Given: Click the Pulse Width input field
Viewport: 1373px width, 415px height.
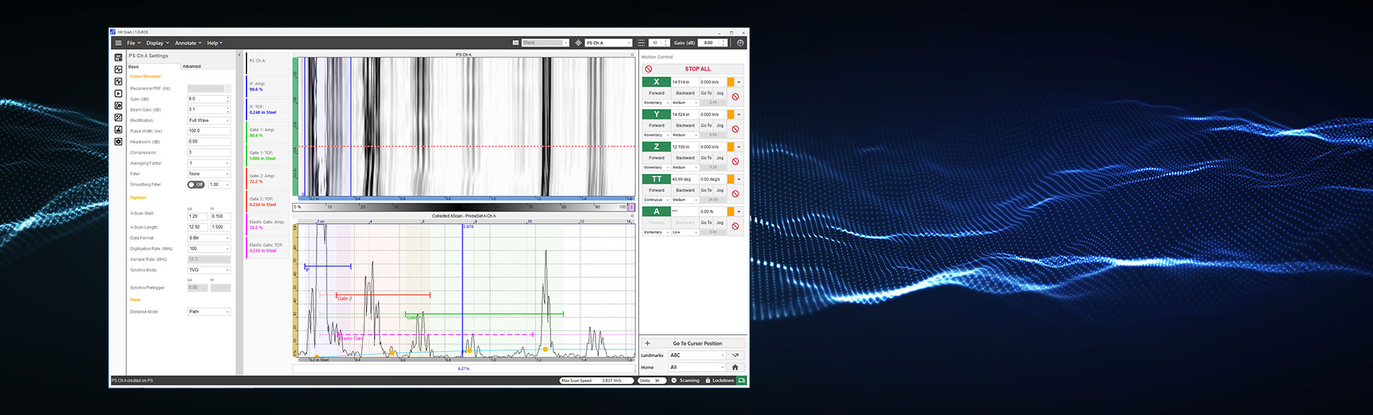Looking at the screenshot, I should [x=209, y=131].
